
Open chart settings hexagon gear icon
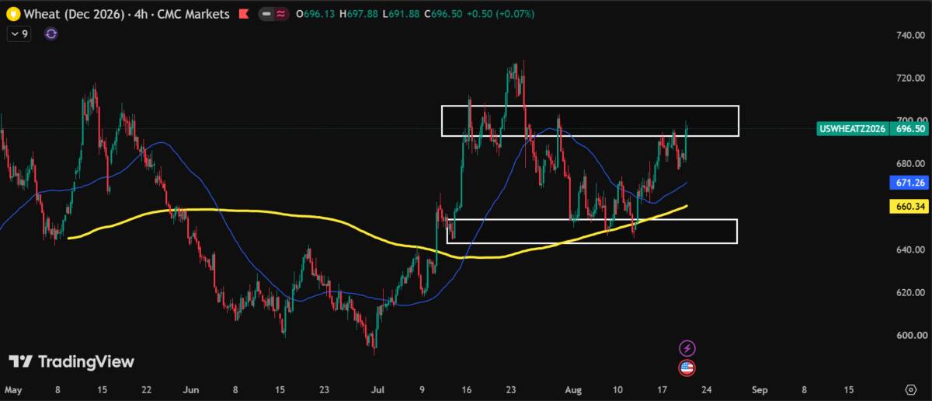pyautogui.click(x=909, y=389)
